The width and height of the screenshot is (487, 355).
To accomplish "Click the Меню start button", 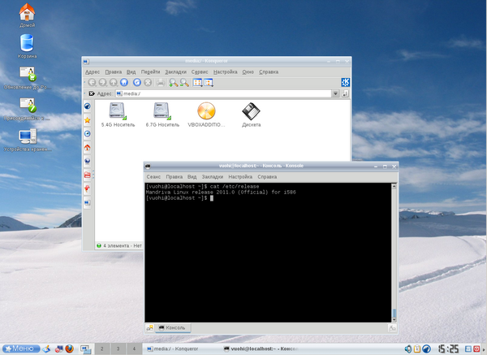I will coord(19,349).
